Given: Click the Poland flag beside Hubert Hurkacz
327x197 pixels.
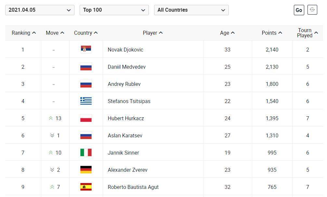Looking at the screenshot, I should pos(86,118).
